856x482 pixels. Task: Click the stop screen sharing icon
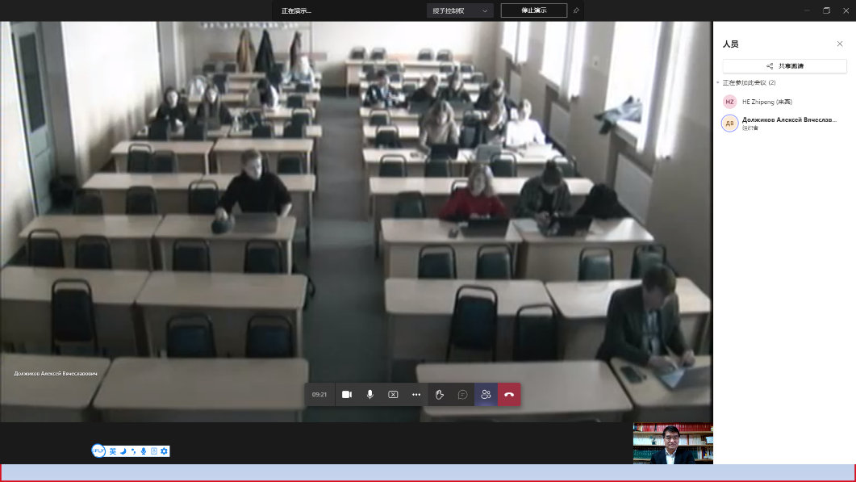[393, 395]
